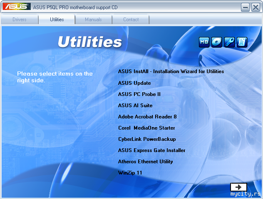Minimize the support CD window

tap(245, 7)
